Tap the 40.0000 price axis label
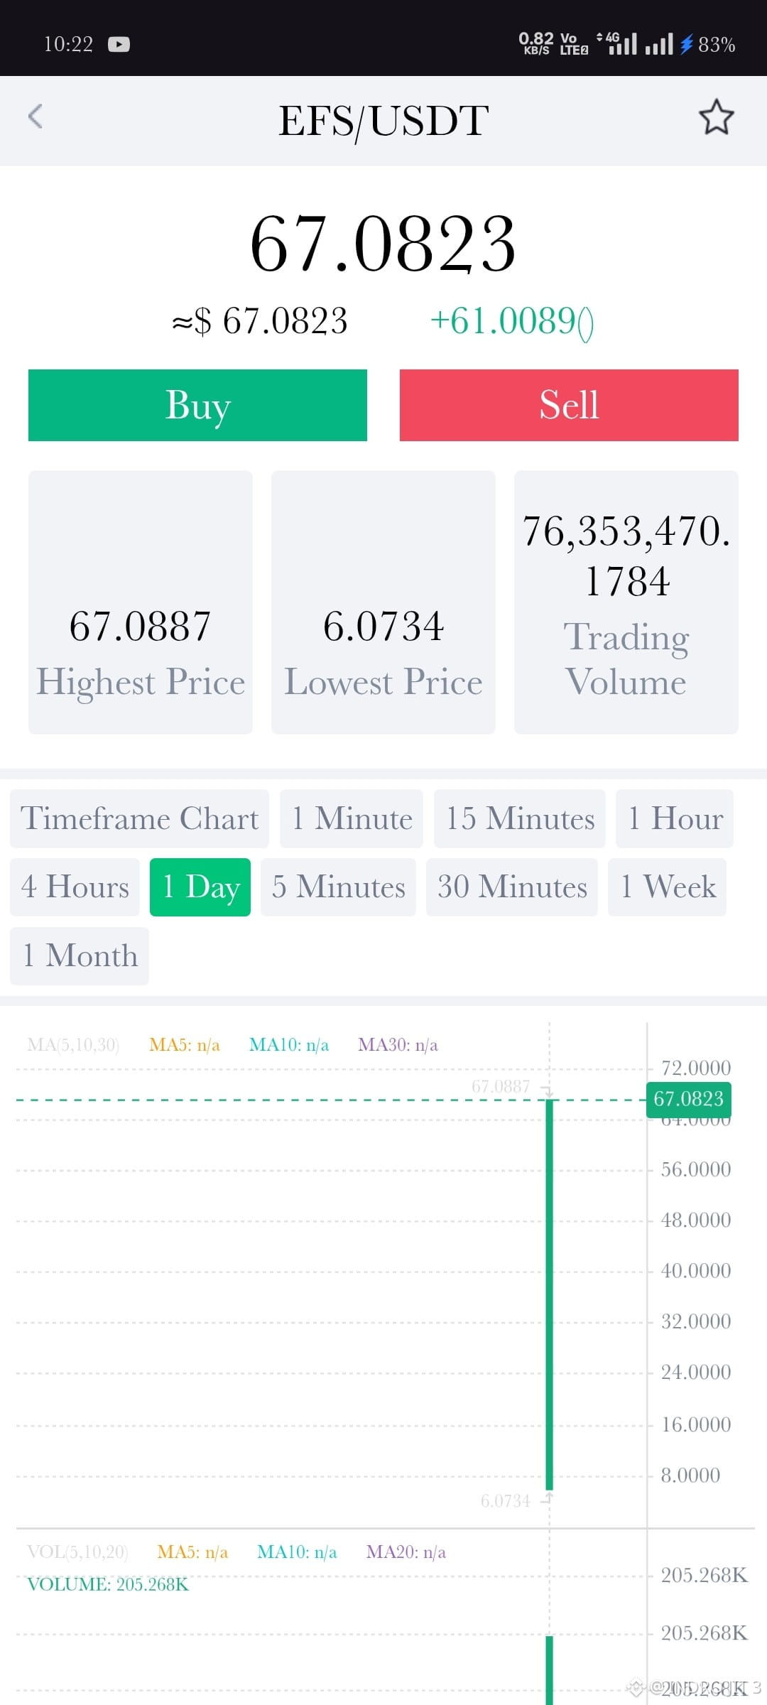Viewport: 767px width, 1705px height. (696, 1270)
